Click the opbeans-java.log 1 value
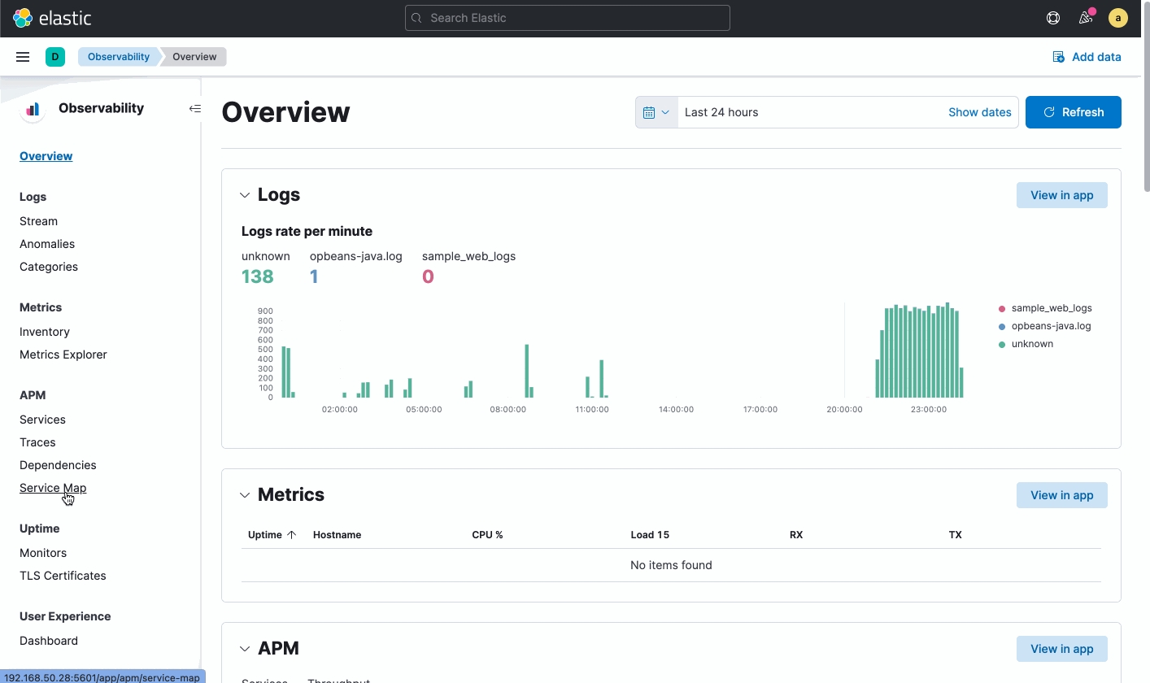 point(313,276)
